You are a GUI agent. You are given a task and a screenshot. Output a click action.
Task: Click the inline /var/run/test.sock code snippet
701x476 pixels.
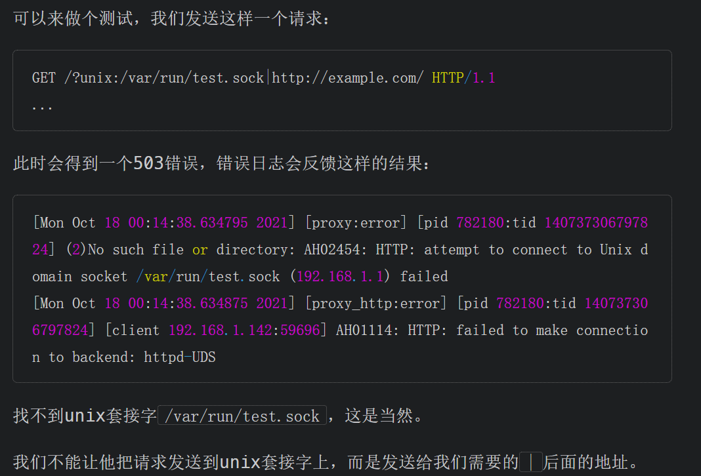[242, 416]
